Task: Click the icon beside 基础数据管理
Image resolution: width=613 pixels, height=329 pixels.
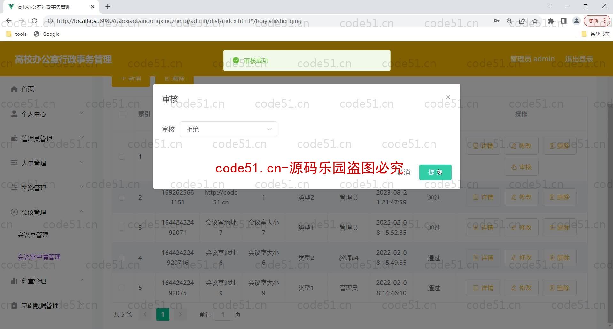Action: (x=14, y=305)
